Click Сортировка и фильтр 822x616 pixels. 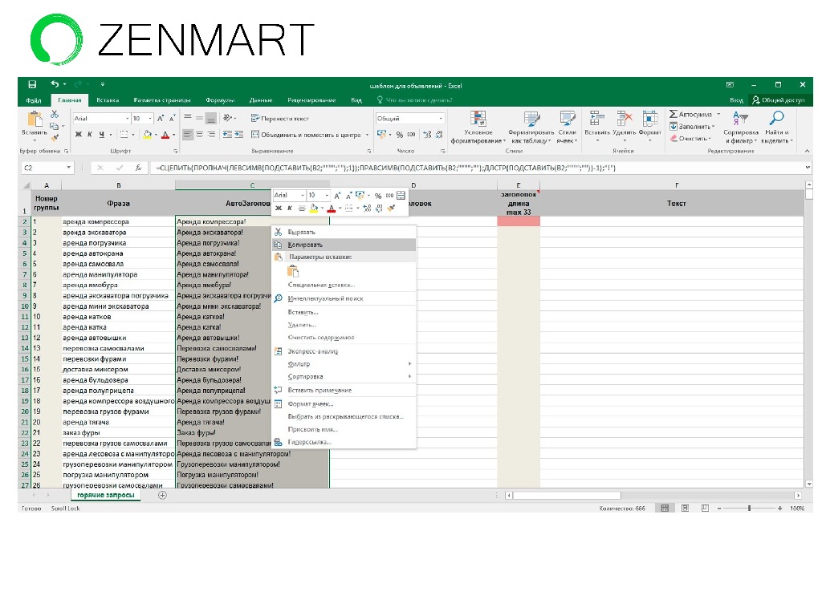tap(741, 127)
